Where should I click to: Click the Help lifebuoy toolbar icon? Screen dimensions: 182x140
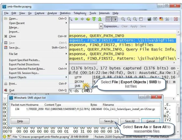click(x=176, y=19)
